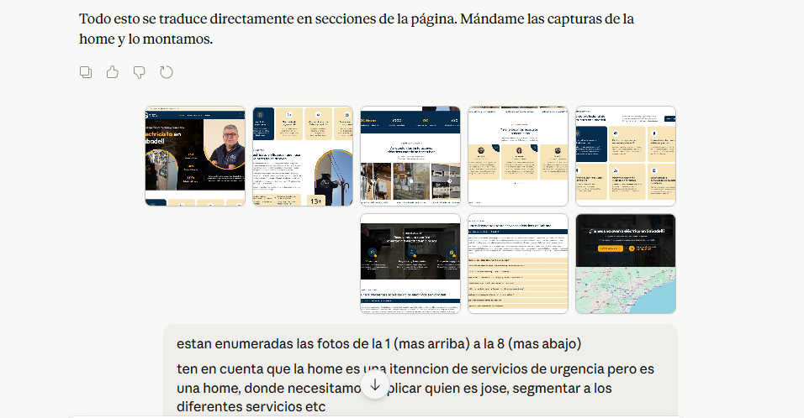Open thumbnail showing FAQ accordion list
The width and height of the screenshot is (804, 418).
518,264
